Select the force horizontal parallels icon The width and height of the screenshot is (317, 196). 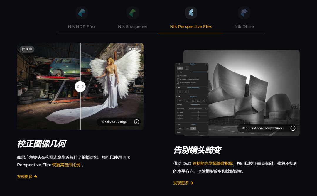pos(193,101)
